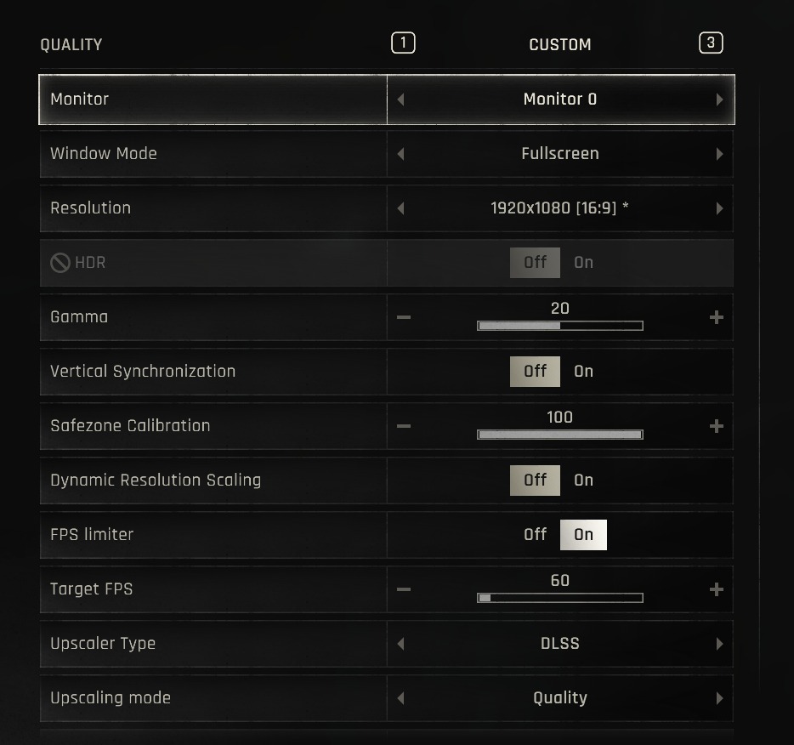Select previous Resolution option arrow
The height and width of the screenshot is (745, 794).
[400, 208]
